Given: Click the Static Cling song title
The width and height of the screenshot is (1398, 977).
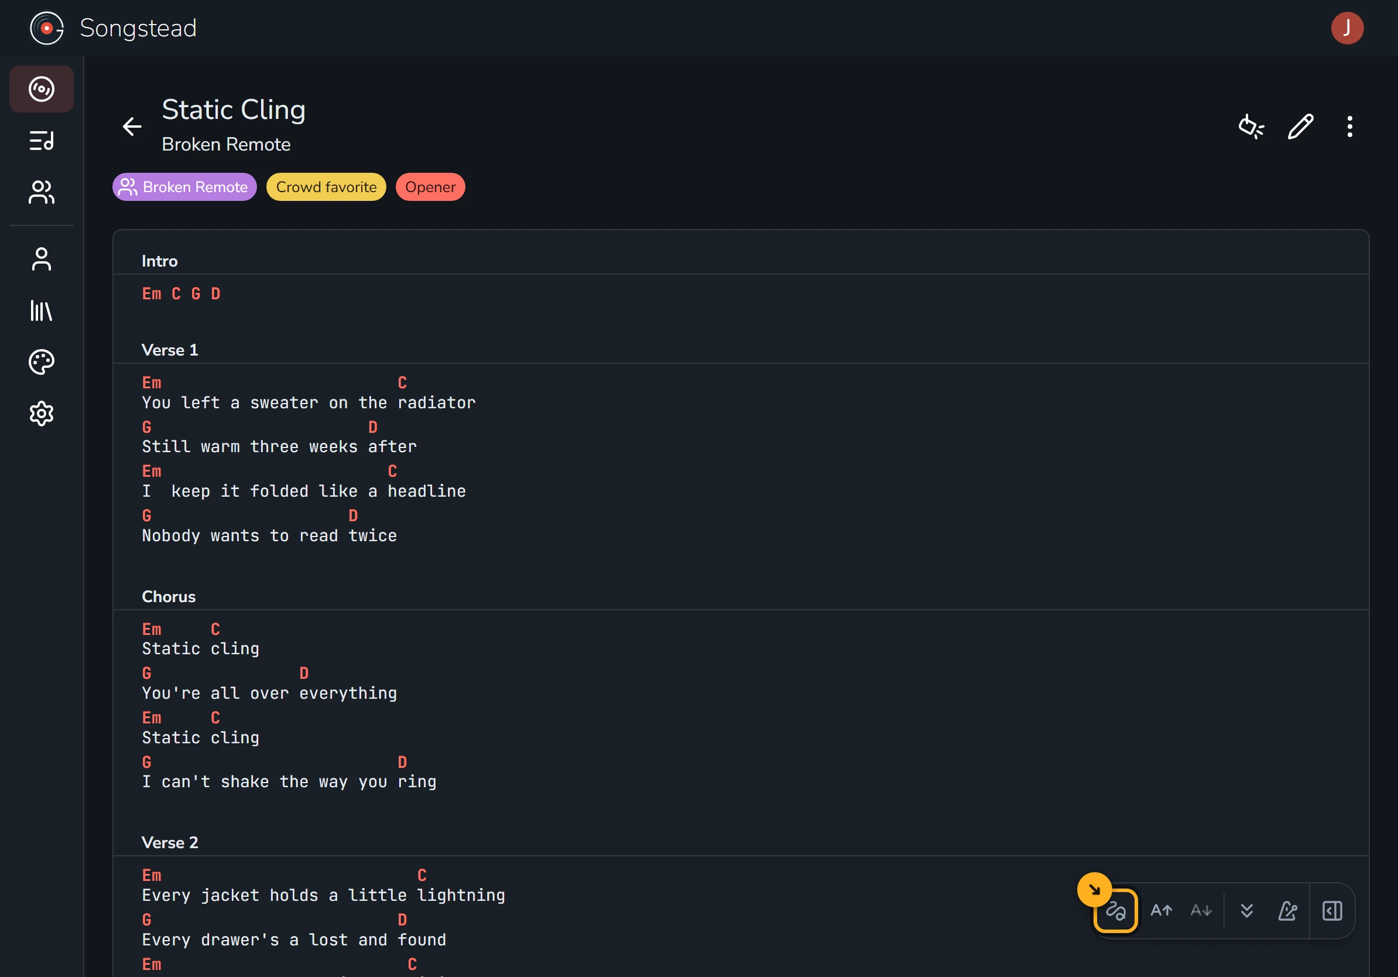Looking at the screenshot, I should pos(234,110).
